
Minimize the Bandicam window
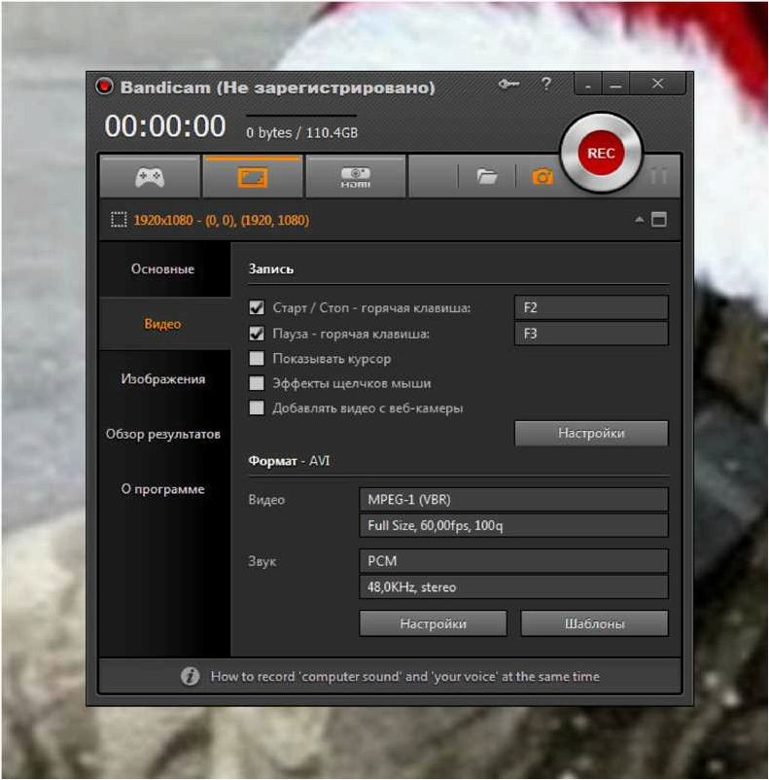[615, 84]
